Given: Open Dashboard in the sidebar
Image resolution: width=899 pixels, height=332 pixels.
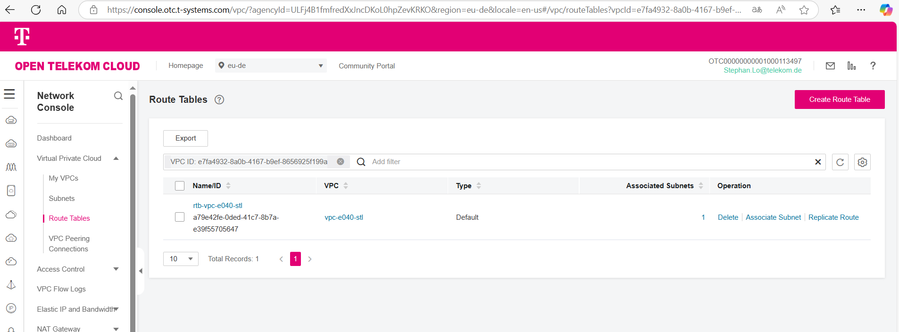Looking at the screenshot, I should 54,138.
